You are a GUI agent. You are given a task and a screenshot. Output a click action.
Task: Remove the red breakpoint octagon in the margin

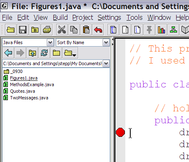120,132
